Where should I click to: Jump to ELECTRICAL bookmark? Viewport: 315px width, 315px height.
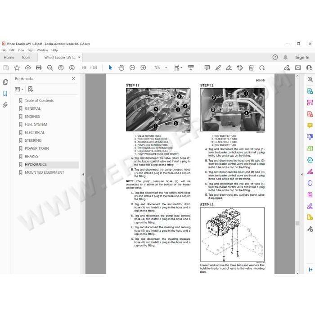point(35,132)
